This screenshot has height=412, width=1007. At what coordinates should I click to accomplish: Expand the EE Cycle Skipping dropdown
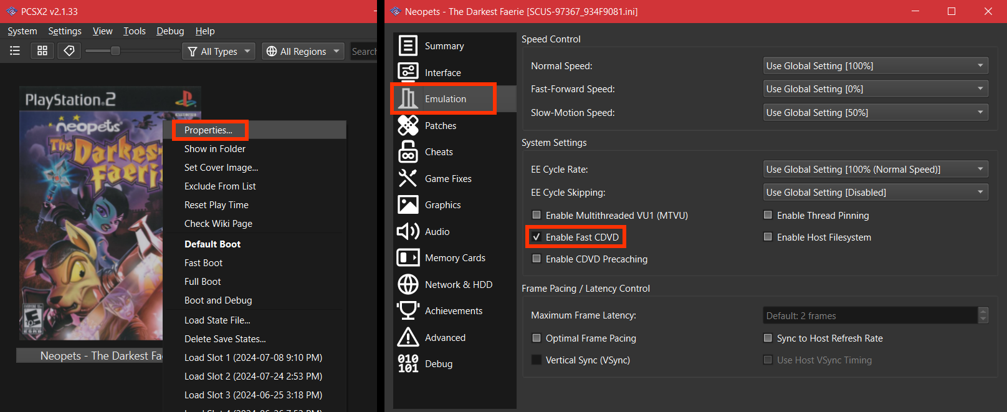tap(876, 192)
